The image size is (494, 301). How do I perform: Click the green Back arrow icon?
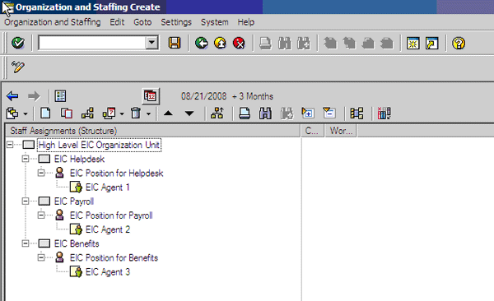point(202,43)
